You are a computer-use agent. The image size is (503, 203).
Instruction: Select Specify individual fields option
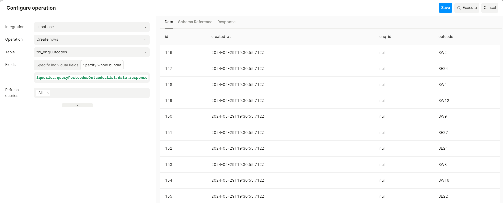click(x=57, y=65)
